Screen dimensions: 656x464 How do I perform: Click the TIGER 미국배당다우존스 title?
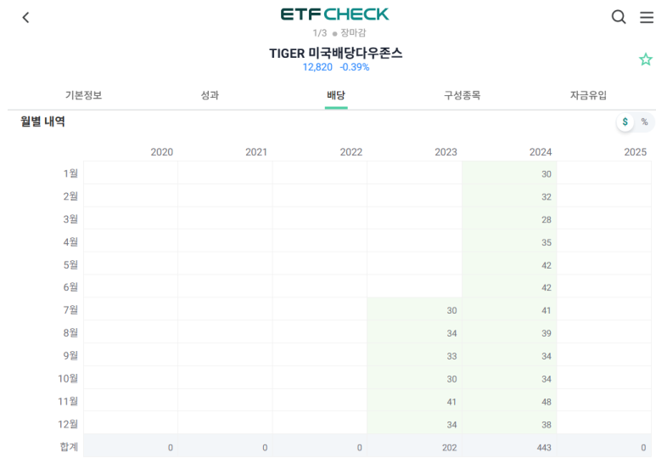coord(335,54)
